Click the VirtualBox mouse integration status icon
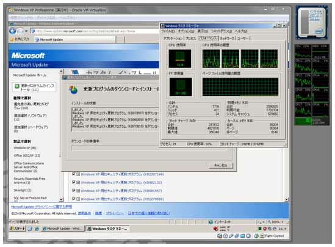 (x=256, y=236)
